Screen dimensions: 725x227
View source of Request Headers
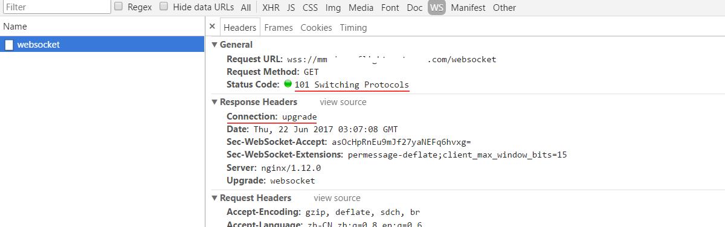point(337,198)
